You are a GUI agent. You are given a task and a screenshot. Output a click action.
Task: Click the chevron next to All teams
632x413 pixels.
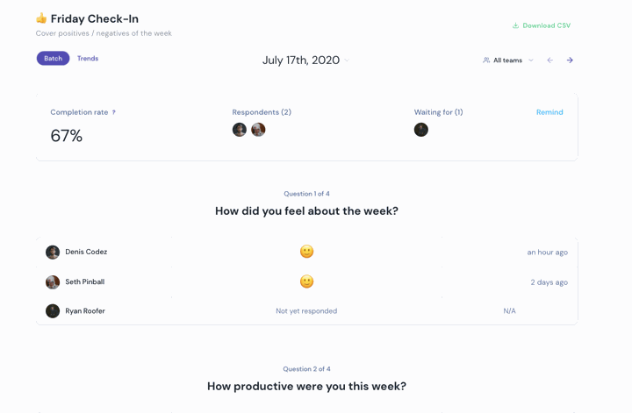[531, 61]
